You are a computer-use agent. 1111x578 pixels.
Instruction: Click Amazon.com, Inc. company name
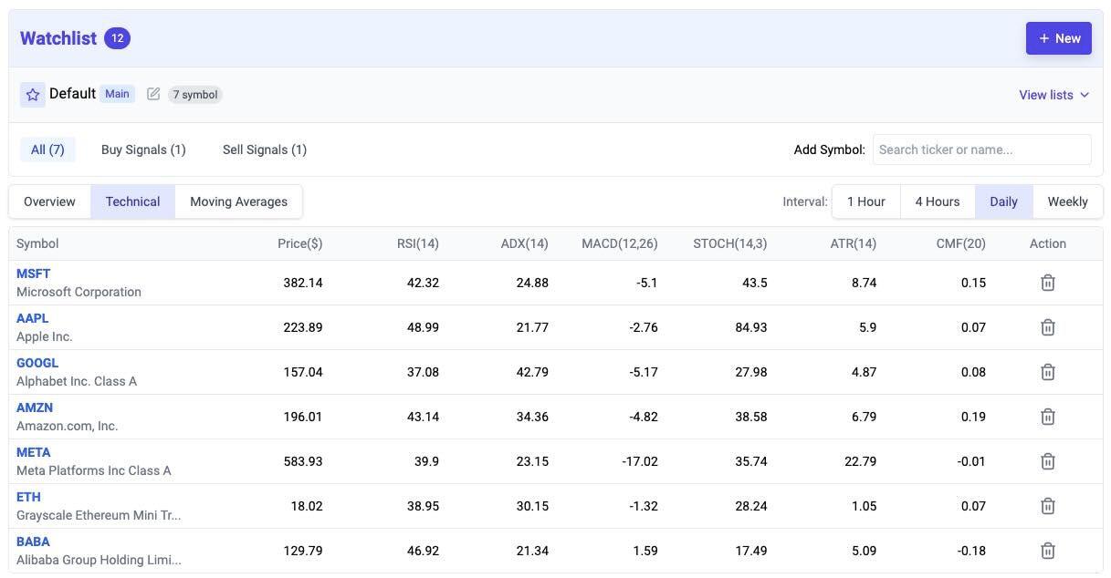point(67,426)
